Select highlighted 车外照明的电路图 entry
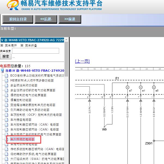Viewport: 164px width, 164px height. [x=22, y=139]
